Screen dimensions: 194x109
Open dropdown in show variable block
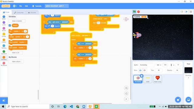tap(22, 42)
